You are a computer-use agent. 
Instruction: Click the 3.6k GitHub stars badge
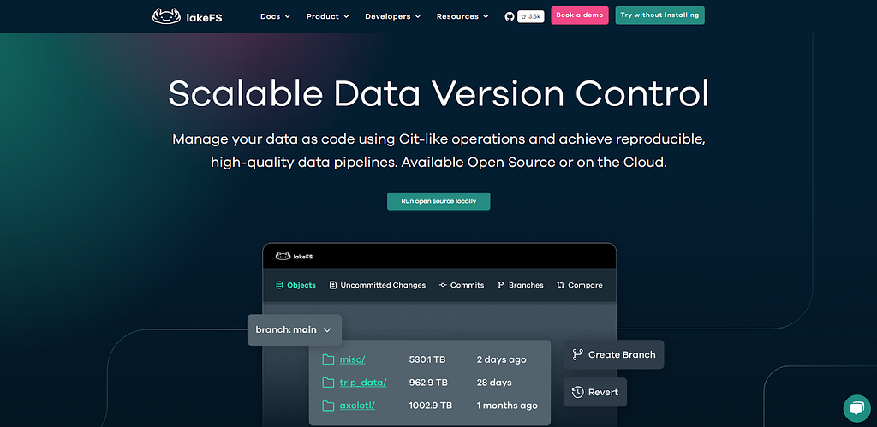tap(531, 16)
